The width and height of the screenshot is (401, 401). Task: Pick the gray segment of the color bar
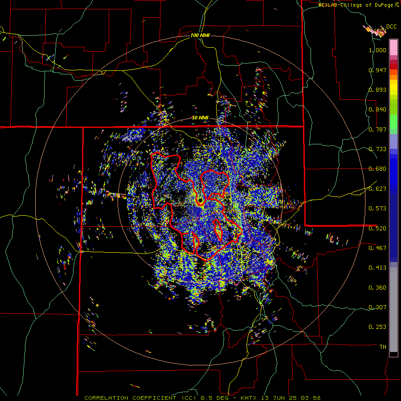click(393, 310)
